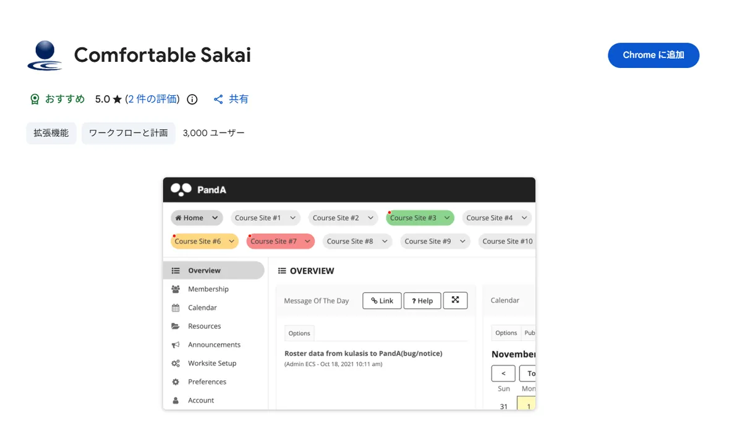Viewport: 742px width, 434px height.
Task: Click the Comfortable Sakai globe logo icon
Action: [x=45, y=55]
